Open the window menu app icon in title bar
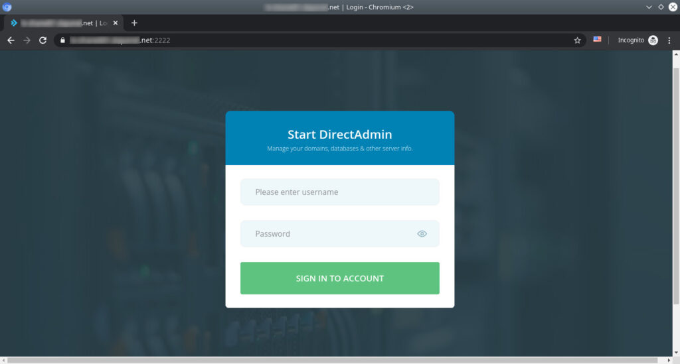Image resolution: width=680 pixels, height=364 pixels. pyautogui.click(x=7, y=7)
